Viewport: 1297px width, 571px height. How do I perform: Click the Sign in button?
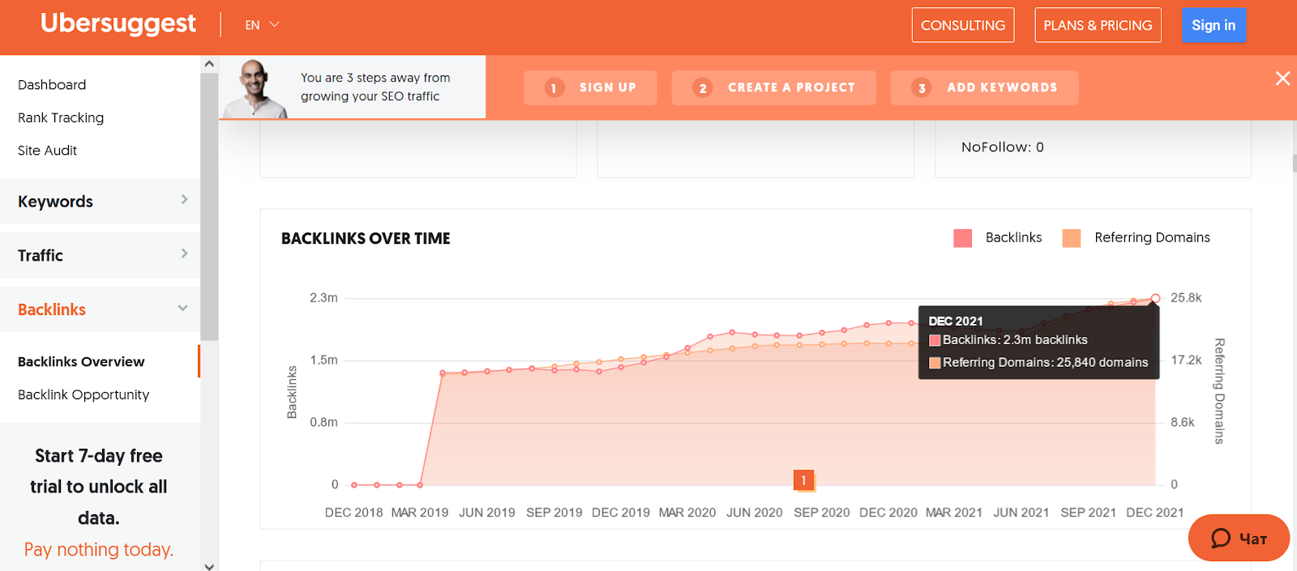click(x=1214, y=25)
